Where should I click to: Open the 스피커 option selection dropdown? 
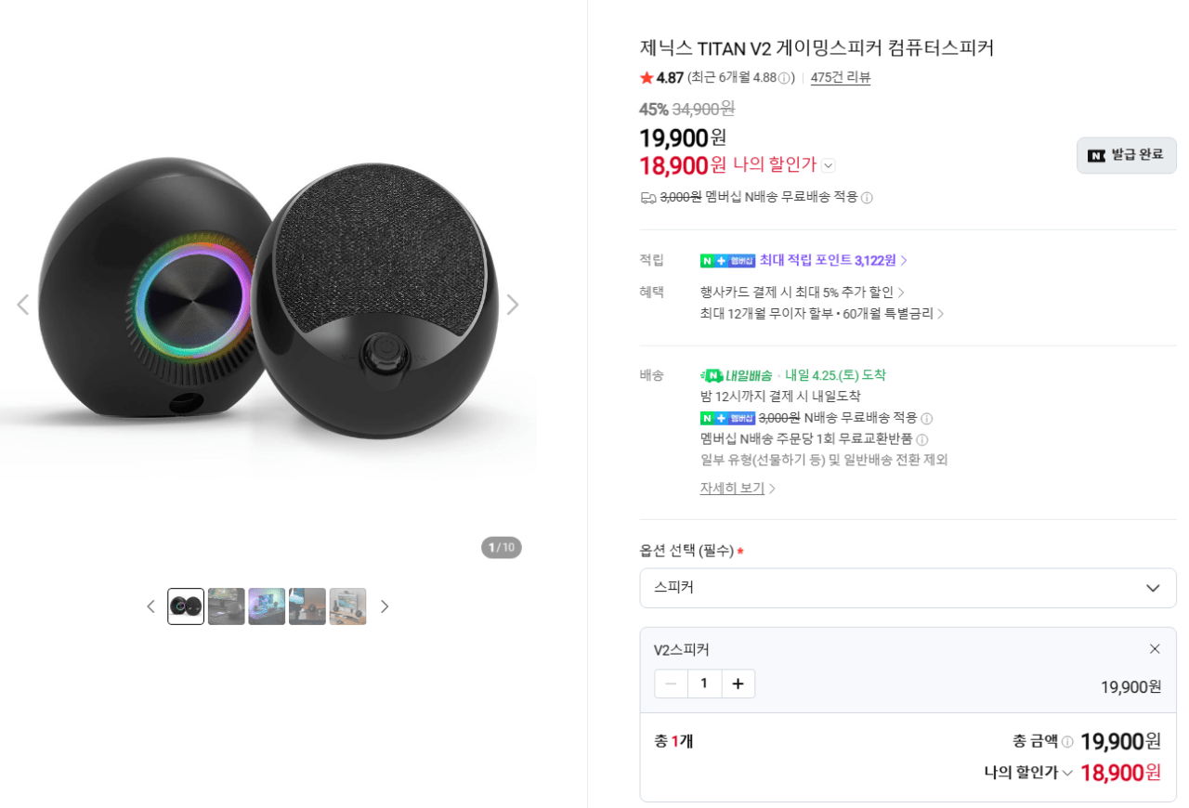(908, 587)
